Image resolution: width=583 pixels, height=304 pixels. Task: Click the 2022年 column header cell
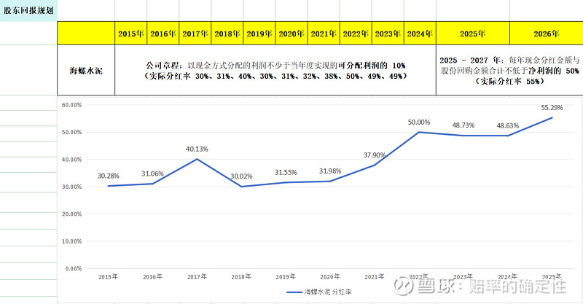click(x=356, y=34)
